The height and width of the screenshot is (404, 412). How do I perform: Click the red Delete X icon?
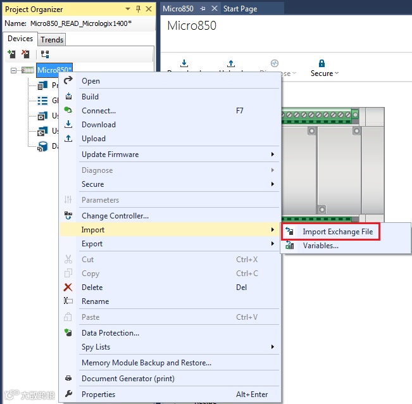(68, 287)
